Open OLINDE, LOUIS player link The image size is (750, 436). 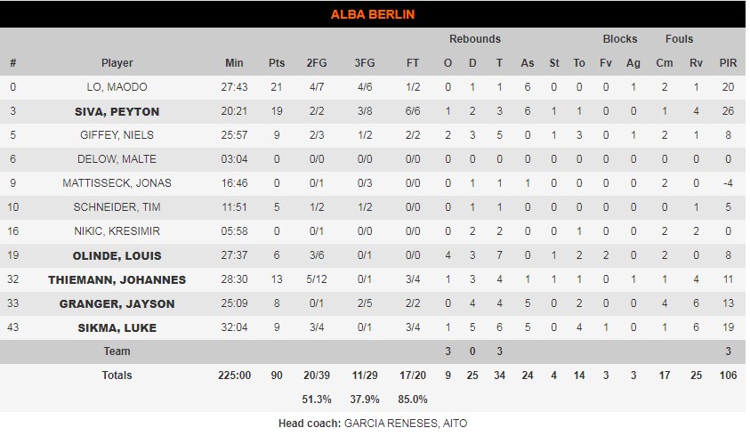click(x=117, y=255)
